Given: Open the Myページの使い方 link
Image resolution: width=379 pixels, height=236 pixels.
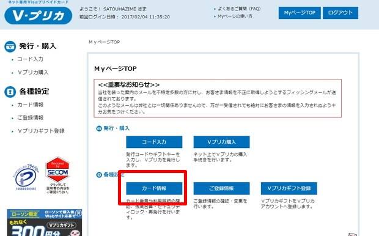Looking at the screenshot, I should point(235,16).
